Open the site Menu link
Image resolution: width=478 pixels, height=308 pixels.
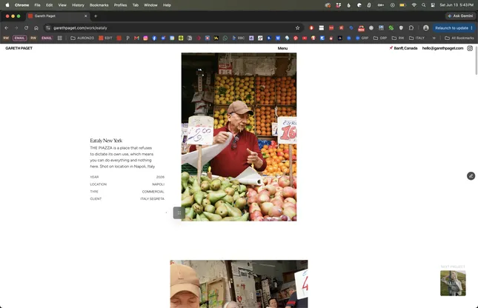pos(282,48)
